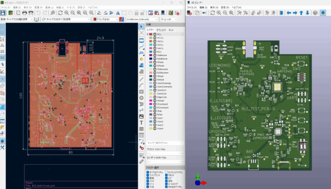The width and height of the screenshot is (331, 189).
Task: Open board setup icon in PCB toolbar
Action: click(x=11, y=13)
